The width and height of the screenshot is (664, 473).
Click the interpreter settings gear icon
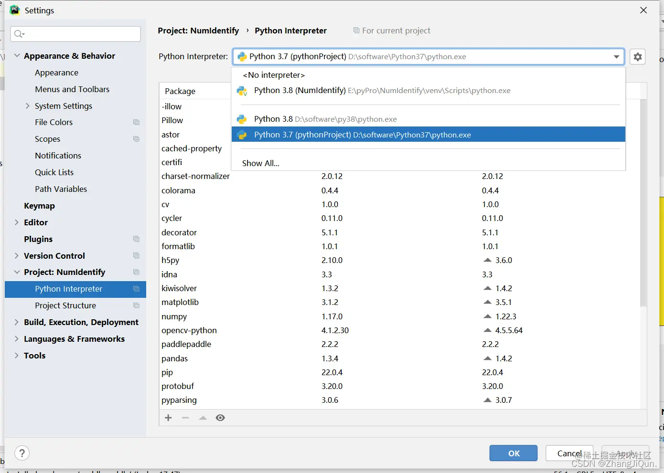pyautogui.click(x=638, y=57)
